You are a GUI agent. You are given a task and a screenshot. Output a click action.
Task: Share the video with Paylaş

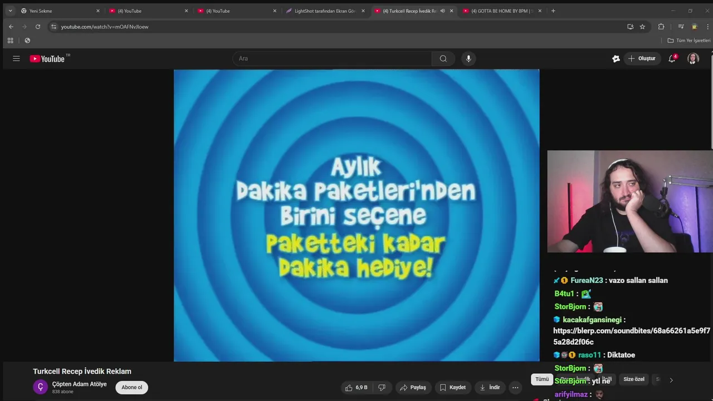click(x=413, y=387)
